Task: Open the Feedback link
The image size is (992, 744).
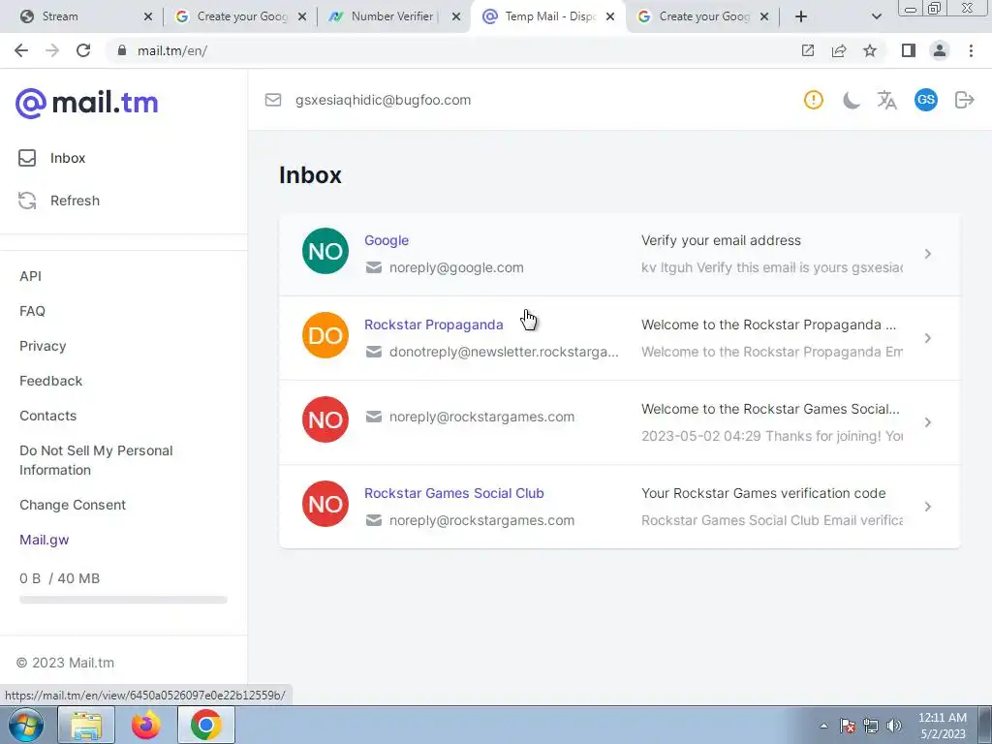Action: coord(50,381)
